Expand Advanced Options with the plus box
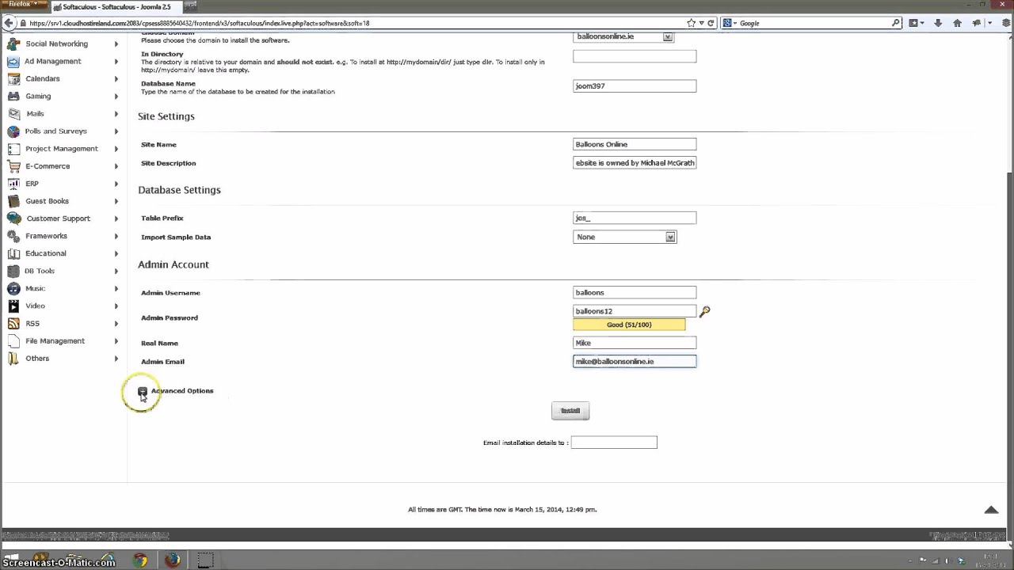Image resolution: width=1014 pixels, height=570 pixels. click(143, 391)
